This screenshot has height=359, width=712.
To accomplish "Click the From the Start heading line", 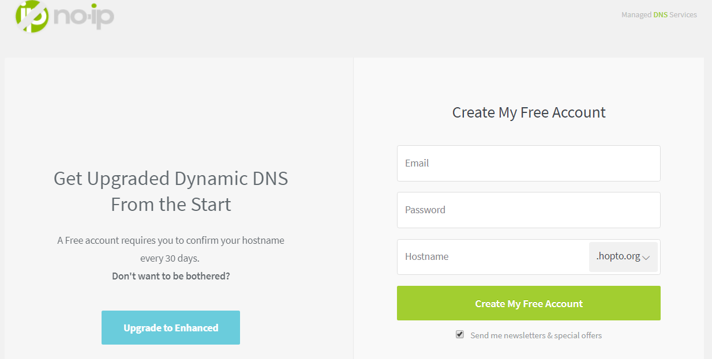I will tap(171, 205).
